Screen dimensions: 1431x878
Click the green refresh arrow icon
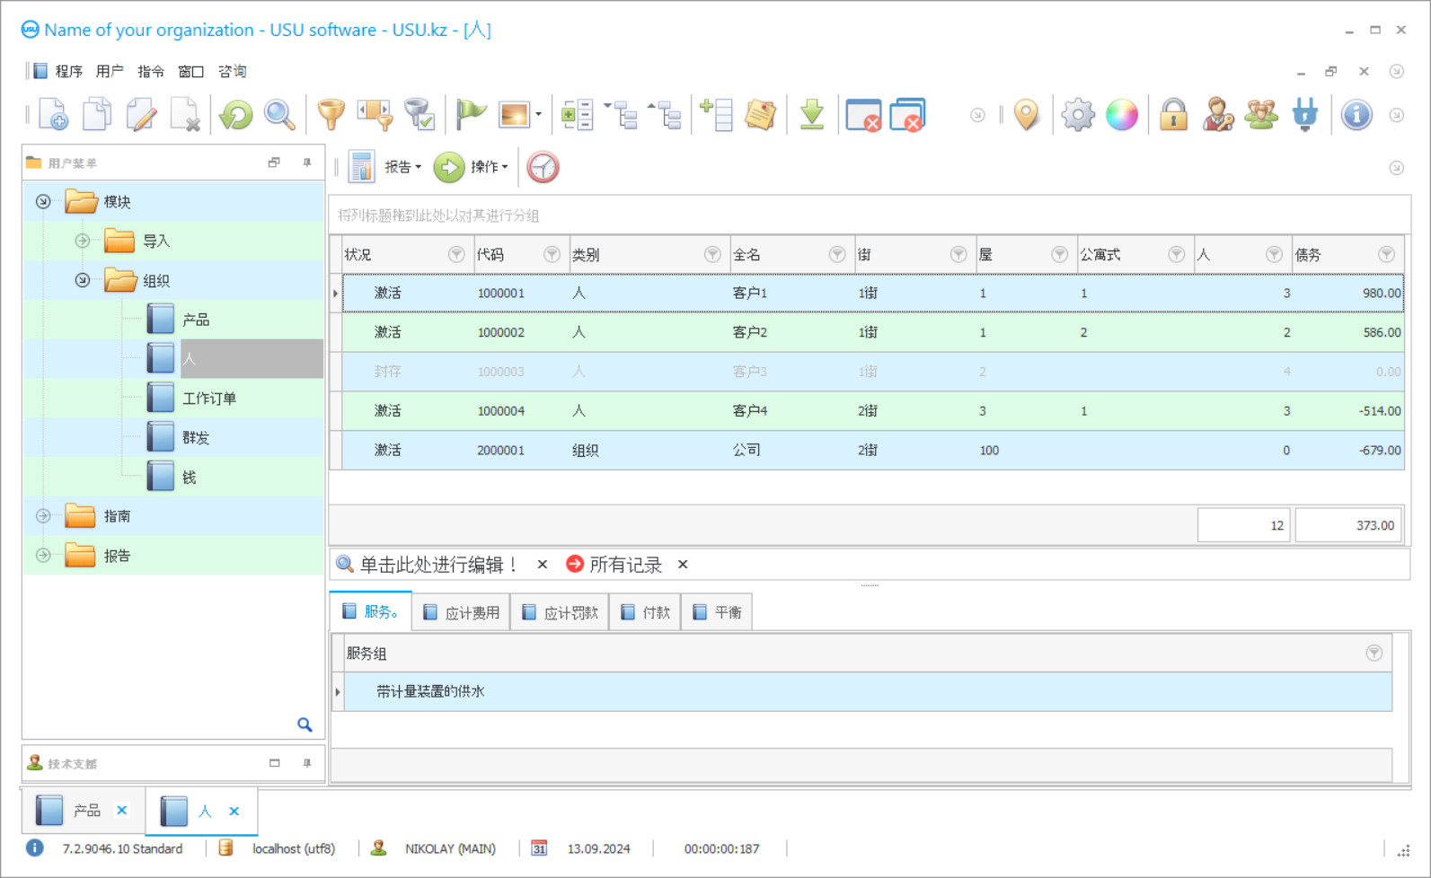236,115
